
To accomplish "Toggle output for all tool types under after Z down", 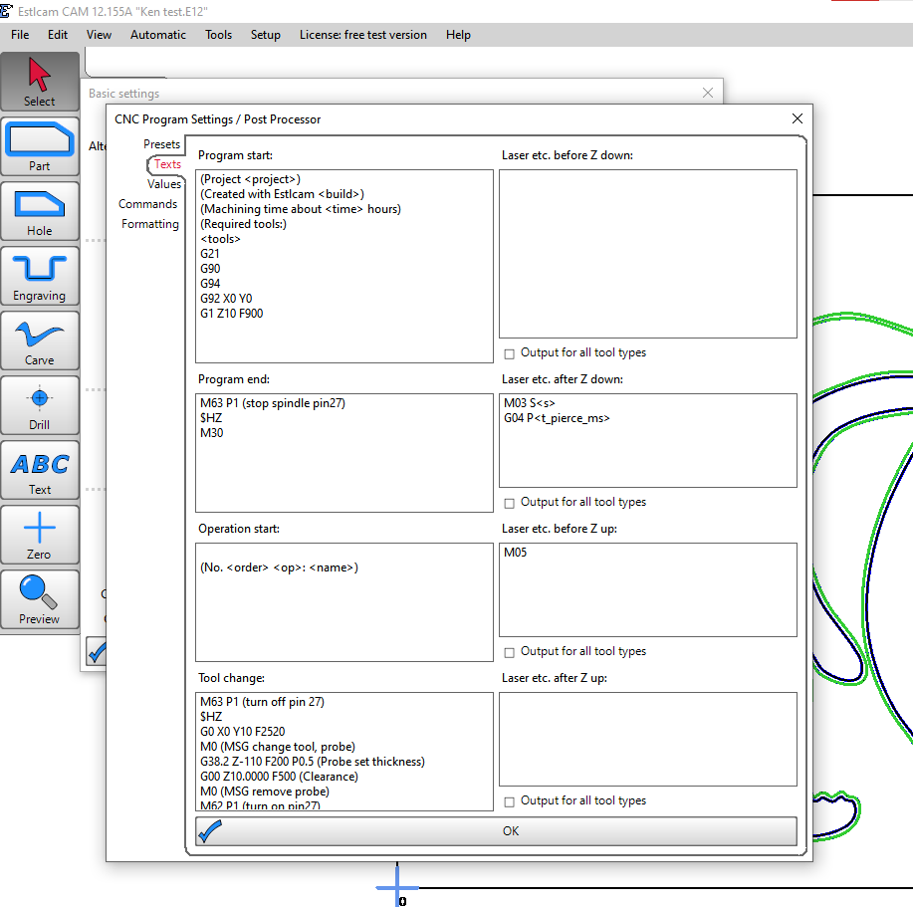I will [510, 503].
